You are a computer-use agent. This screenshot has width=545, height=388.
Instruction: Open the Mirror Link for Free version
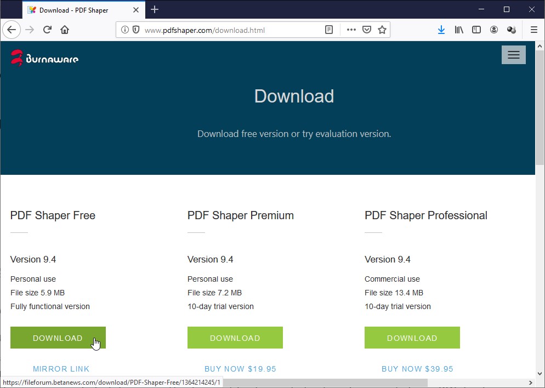tap(61, 369)
